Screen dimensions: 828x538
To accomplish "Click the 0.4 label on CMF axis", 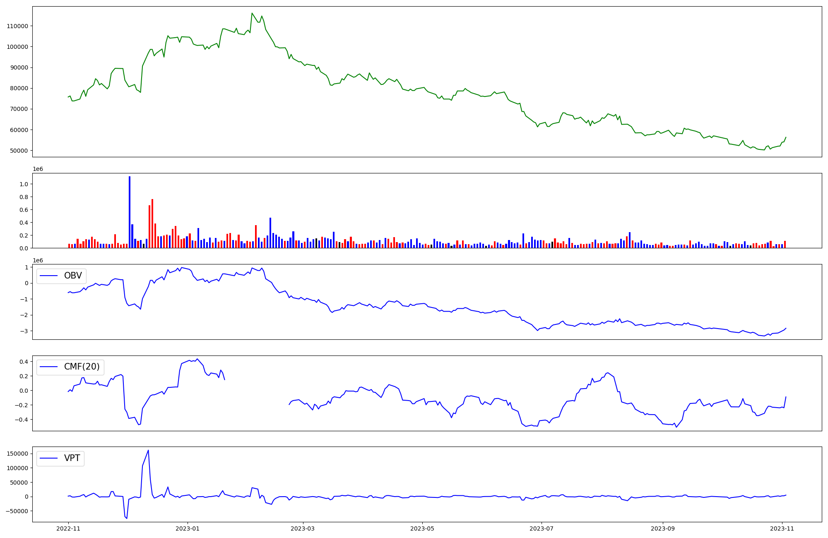I will (x=24, y=362).
